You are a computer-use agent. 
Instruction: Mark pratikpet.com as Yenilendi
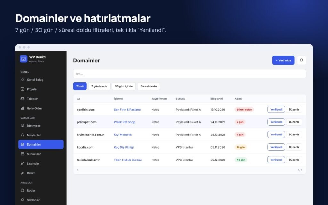tap(276, 122)
